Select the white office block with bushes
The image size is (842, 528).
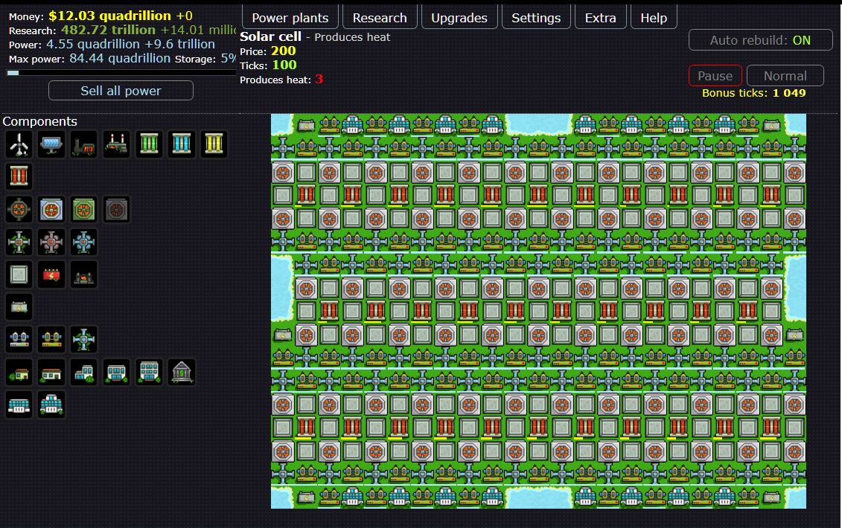point(117,373)
